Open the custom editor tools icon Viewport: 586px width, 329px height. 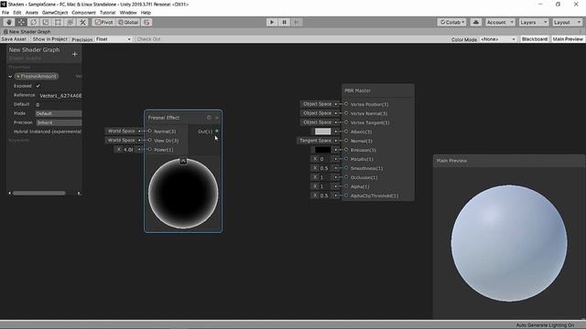[x=82, y=22]
